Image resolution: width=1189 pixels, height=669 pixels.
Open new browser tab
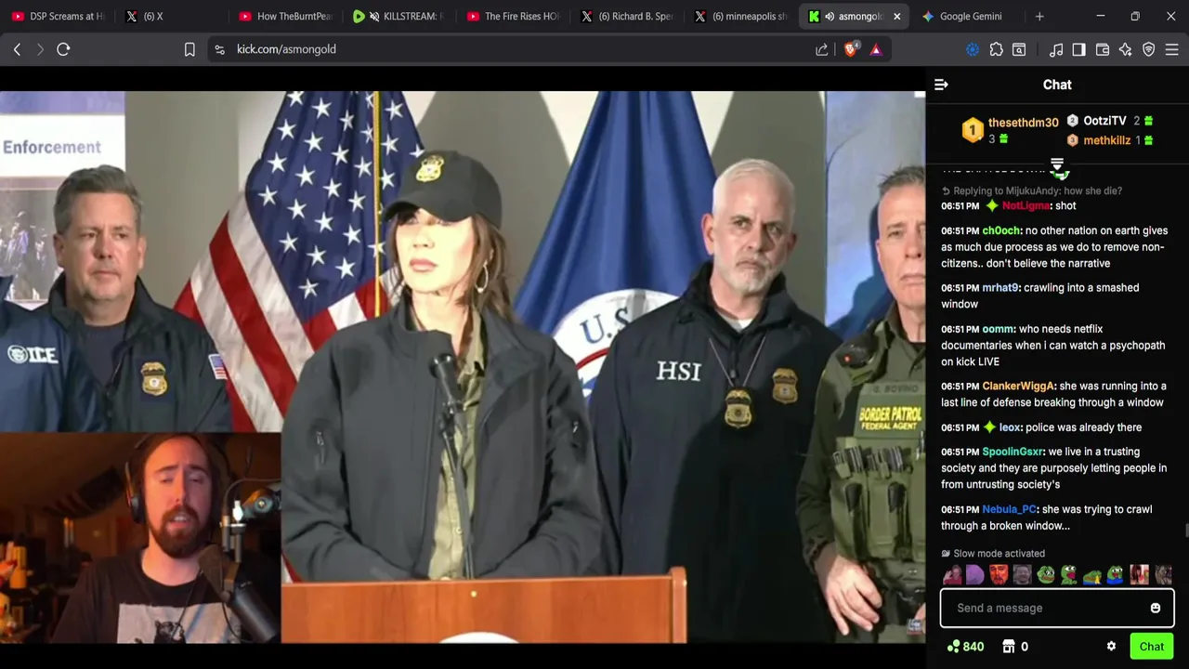[x=1039, y=16]
